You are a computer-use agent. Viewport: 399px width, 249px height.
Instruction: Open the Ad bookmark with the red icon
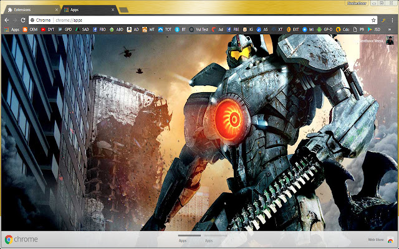click(218, 29)
